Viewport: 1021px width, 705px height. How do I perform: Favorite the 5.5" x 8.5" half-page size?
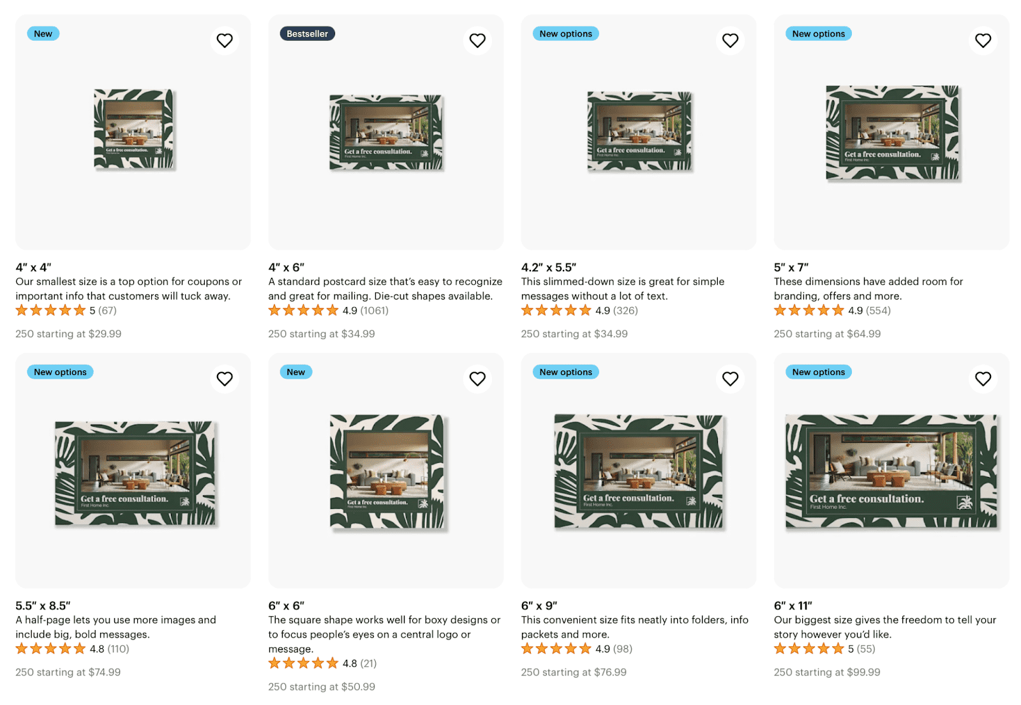coord(225,379)
